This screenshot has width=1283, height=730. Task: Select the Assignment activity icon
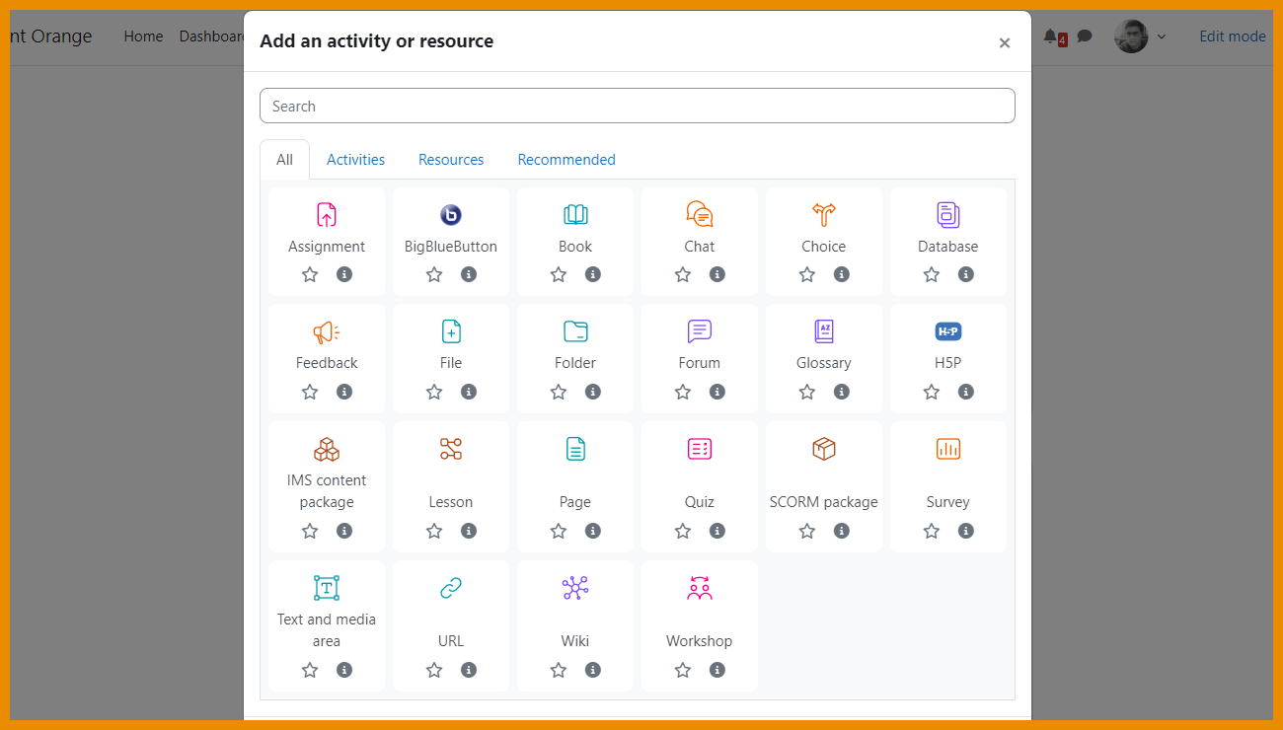point(327,215)
